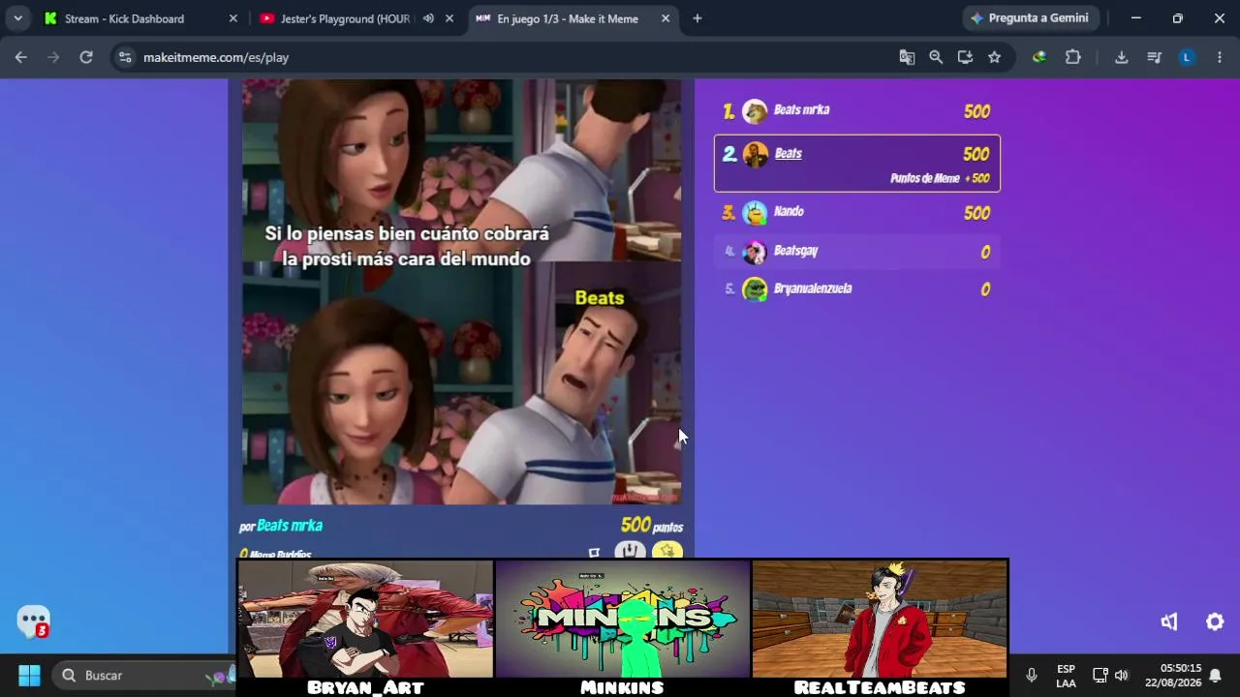Reload the makeitmeme page

tap(86, 57)
